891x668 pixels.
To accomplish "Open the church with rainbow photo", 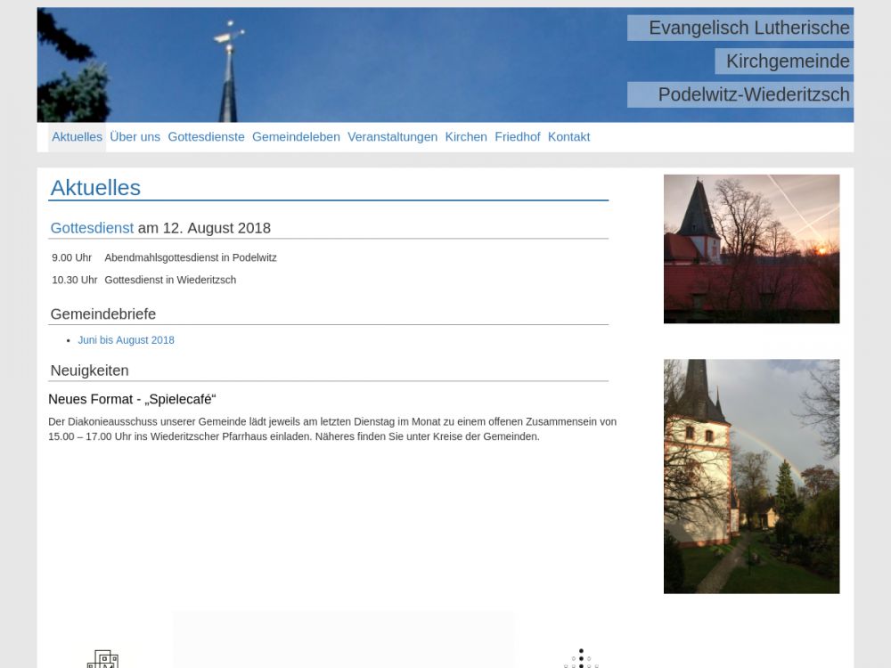I will pyautogui.click(x=751, y=476).
